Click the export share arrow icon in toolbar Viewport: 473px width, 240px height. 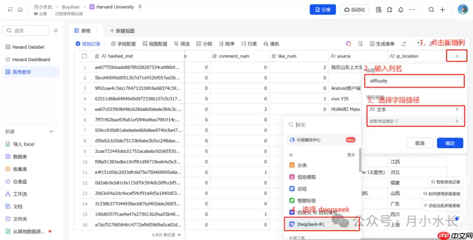tap(404, 44)
